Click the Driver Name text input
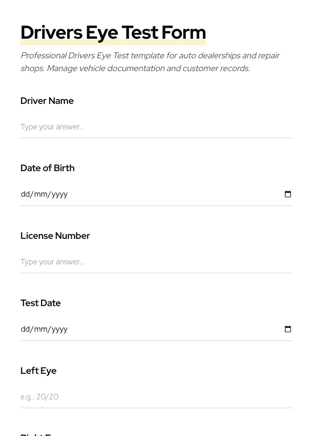 click(x=156, y=127)
